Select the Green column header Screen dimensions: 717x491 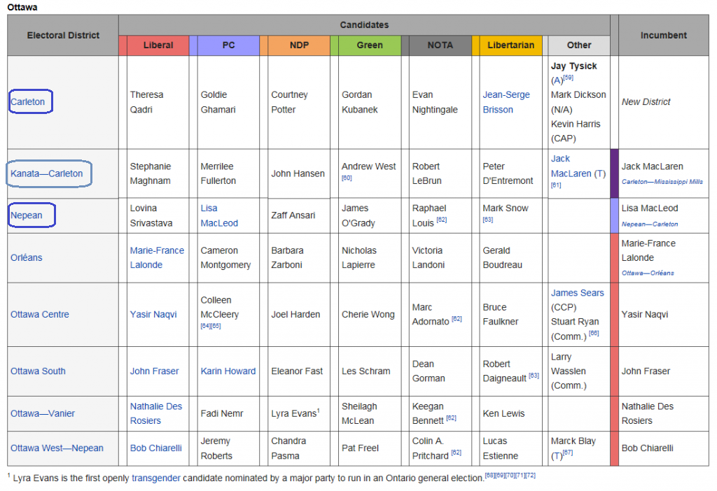[x=370, y=45]
